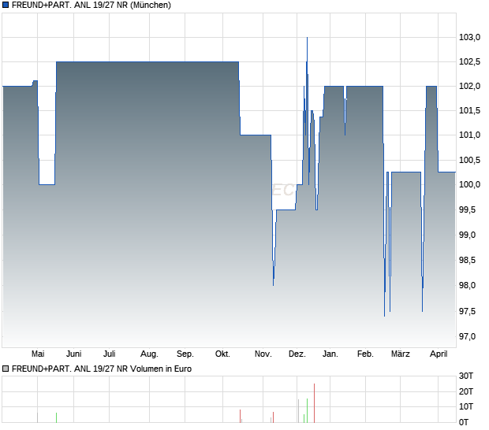Click the 20T volume axis label
Screen dimensions: 489x430
[x=466, y=391]
